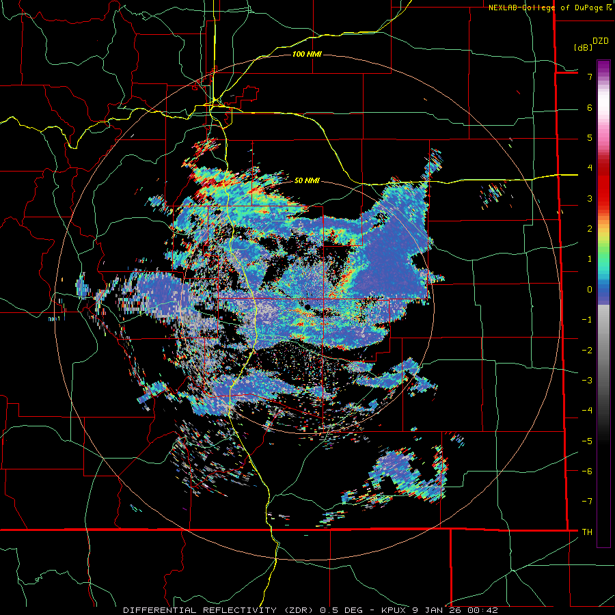Click the -5 value on the color scale
Screen dimensions: 615x615
(587, 441)
